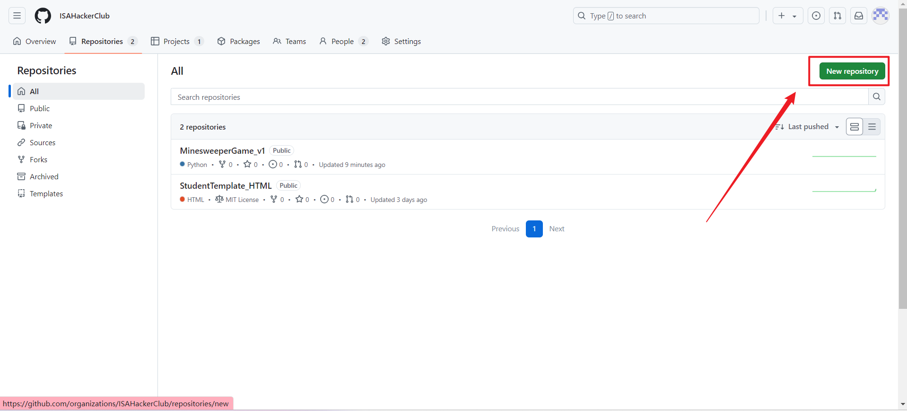Click 'Updated 9 minutes ago' text
The image size is (907, 411).
[352, 165]
